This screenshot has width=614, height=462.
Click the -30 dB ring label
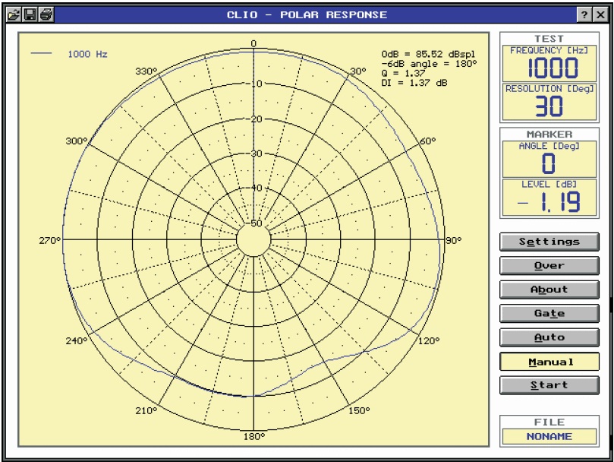tap(255, 153)
